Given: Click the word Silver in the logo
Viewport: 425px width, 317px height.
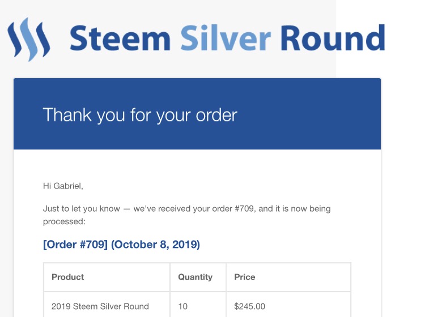Looking at the screenshot, I should point(226,38).
